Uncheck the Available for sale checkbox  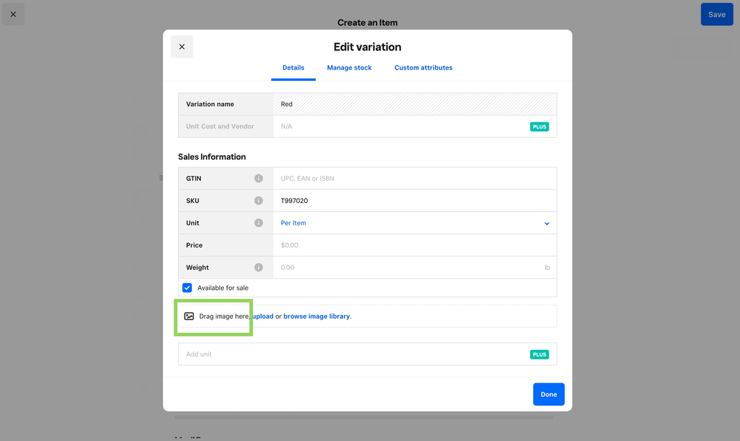point(188,288)
